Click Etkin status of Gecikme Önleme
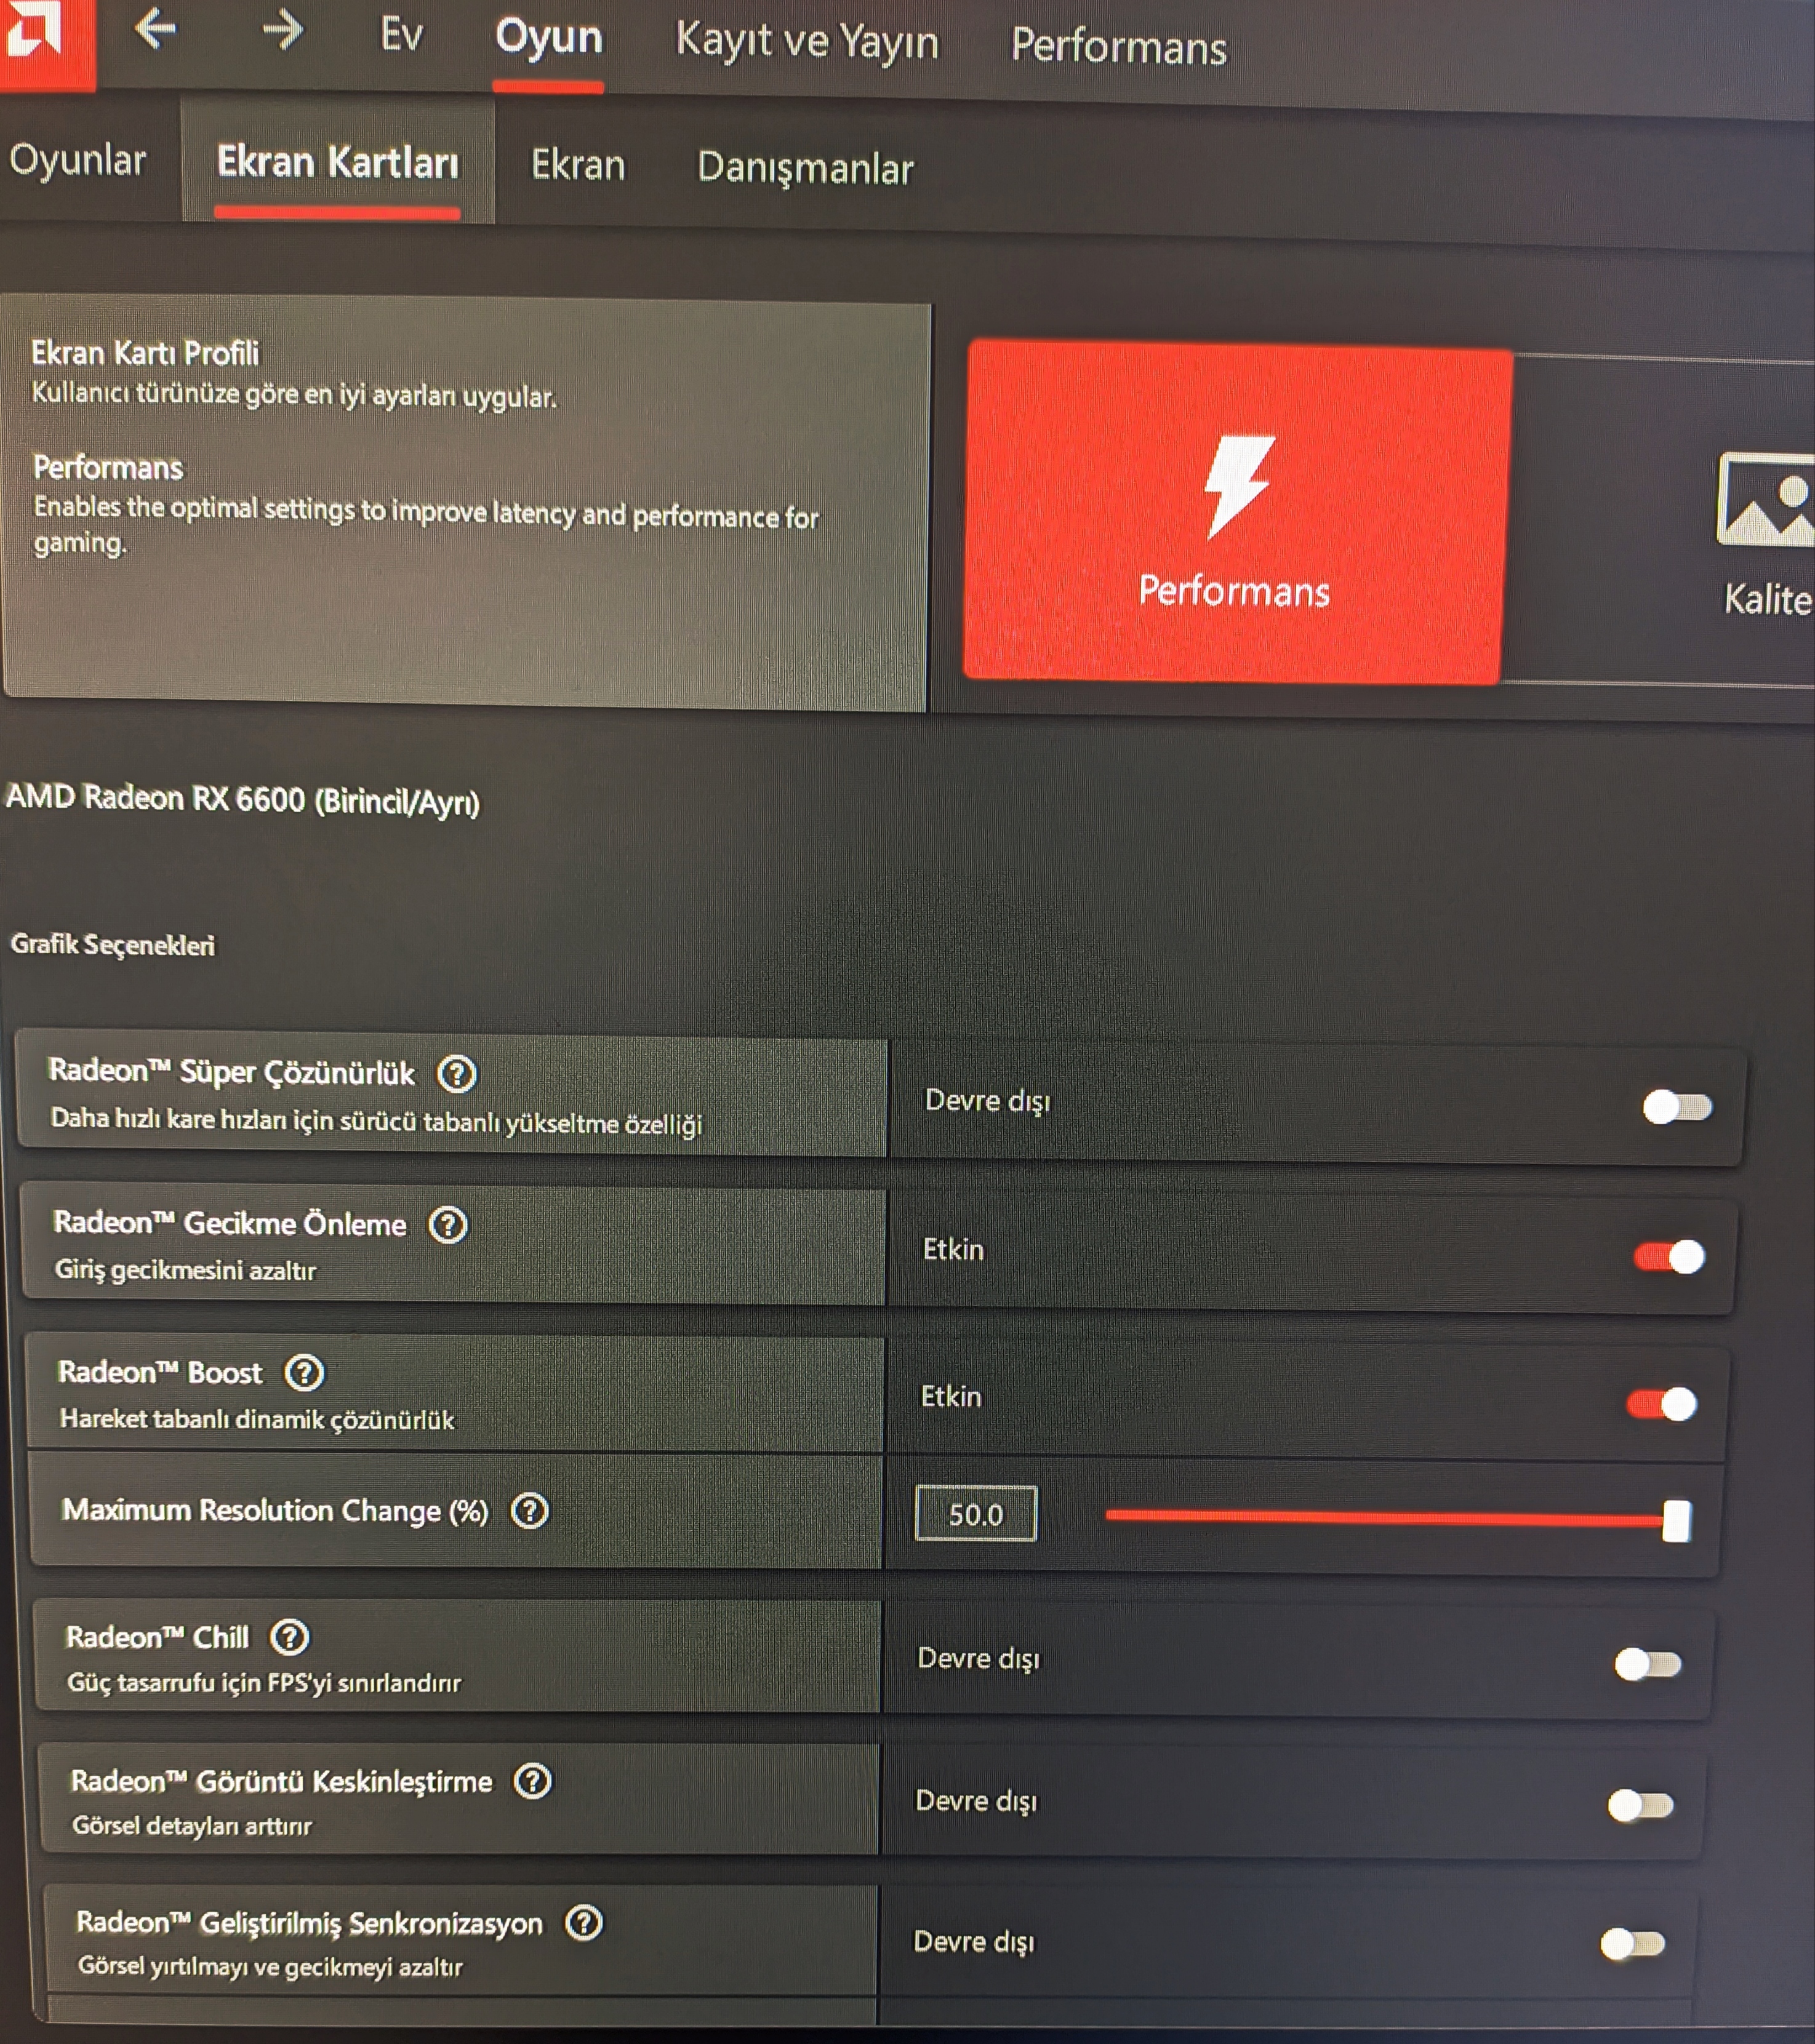The height and width of the screenshot is (2044, 1815). [x=953, y=1249]
